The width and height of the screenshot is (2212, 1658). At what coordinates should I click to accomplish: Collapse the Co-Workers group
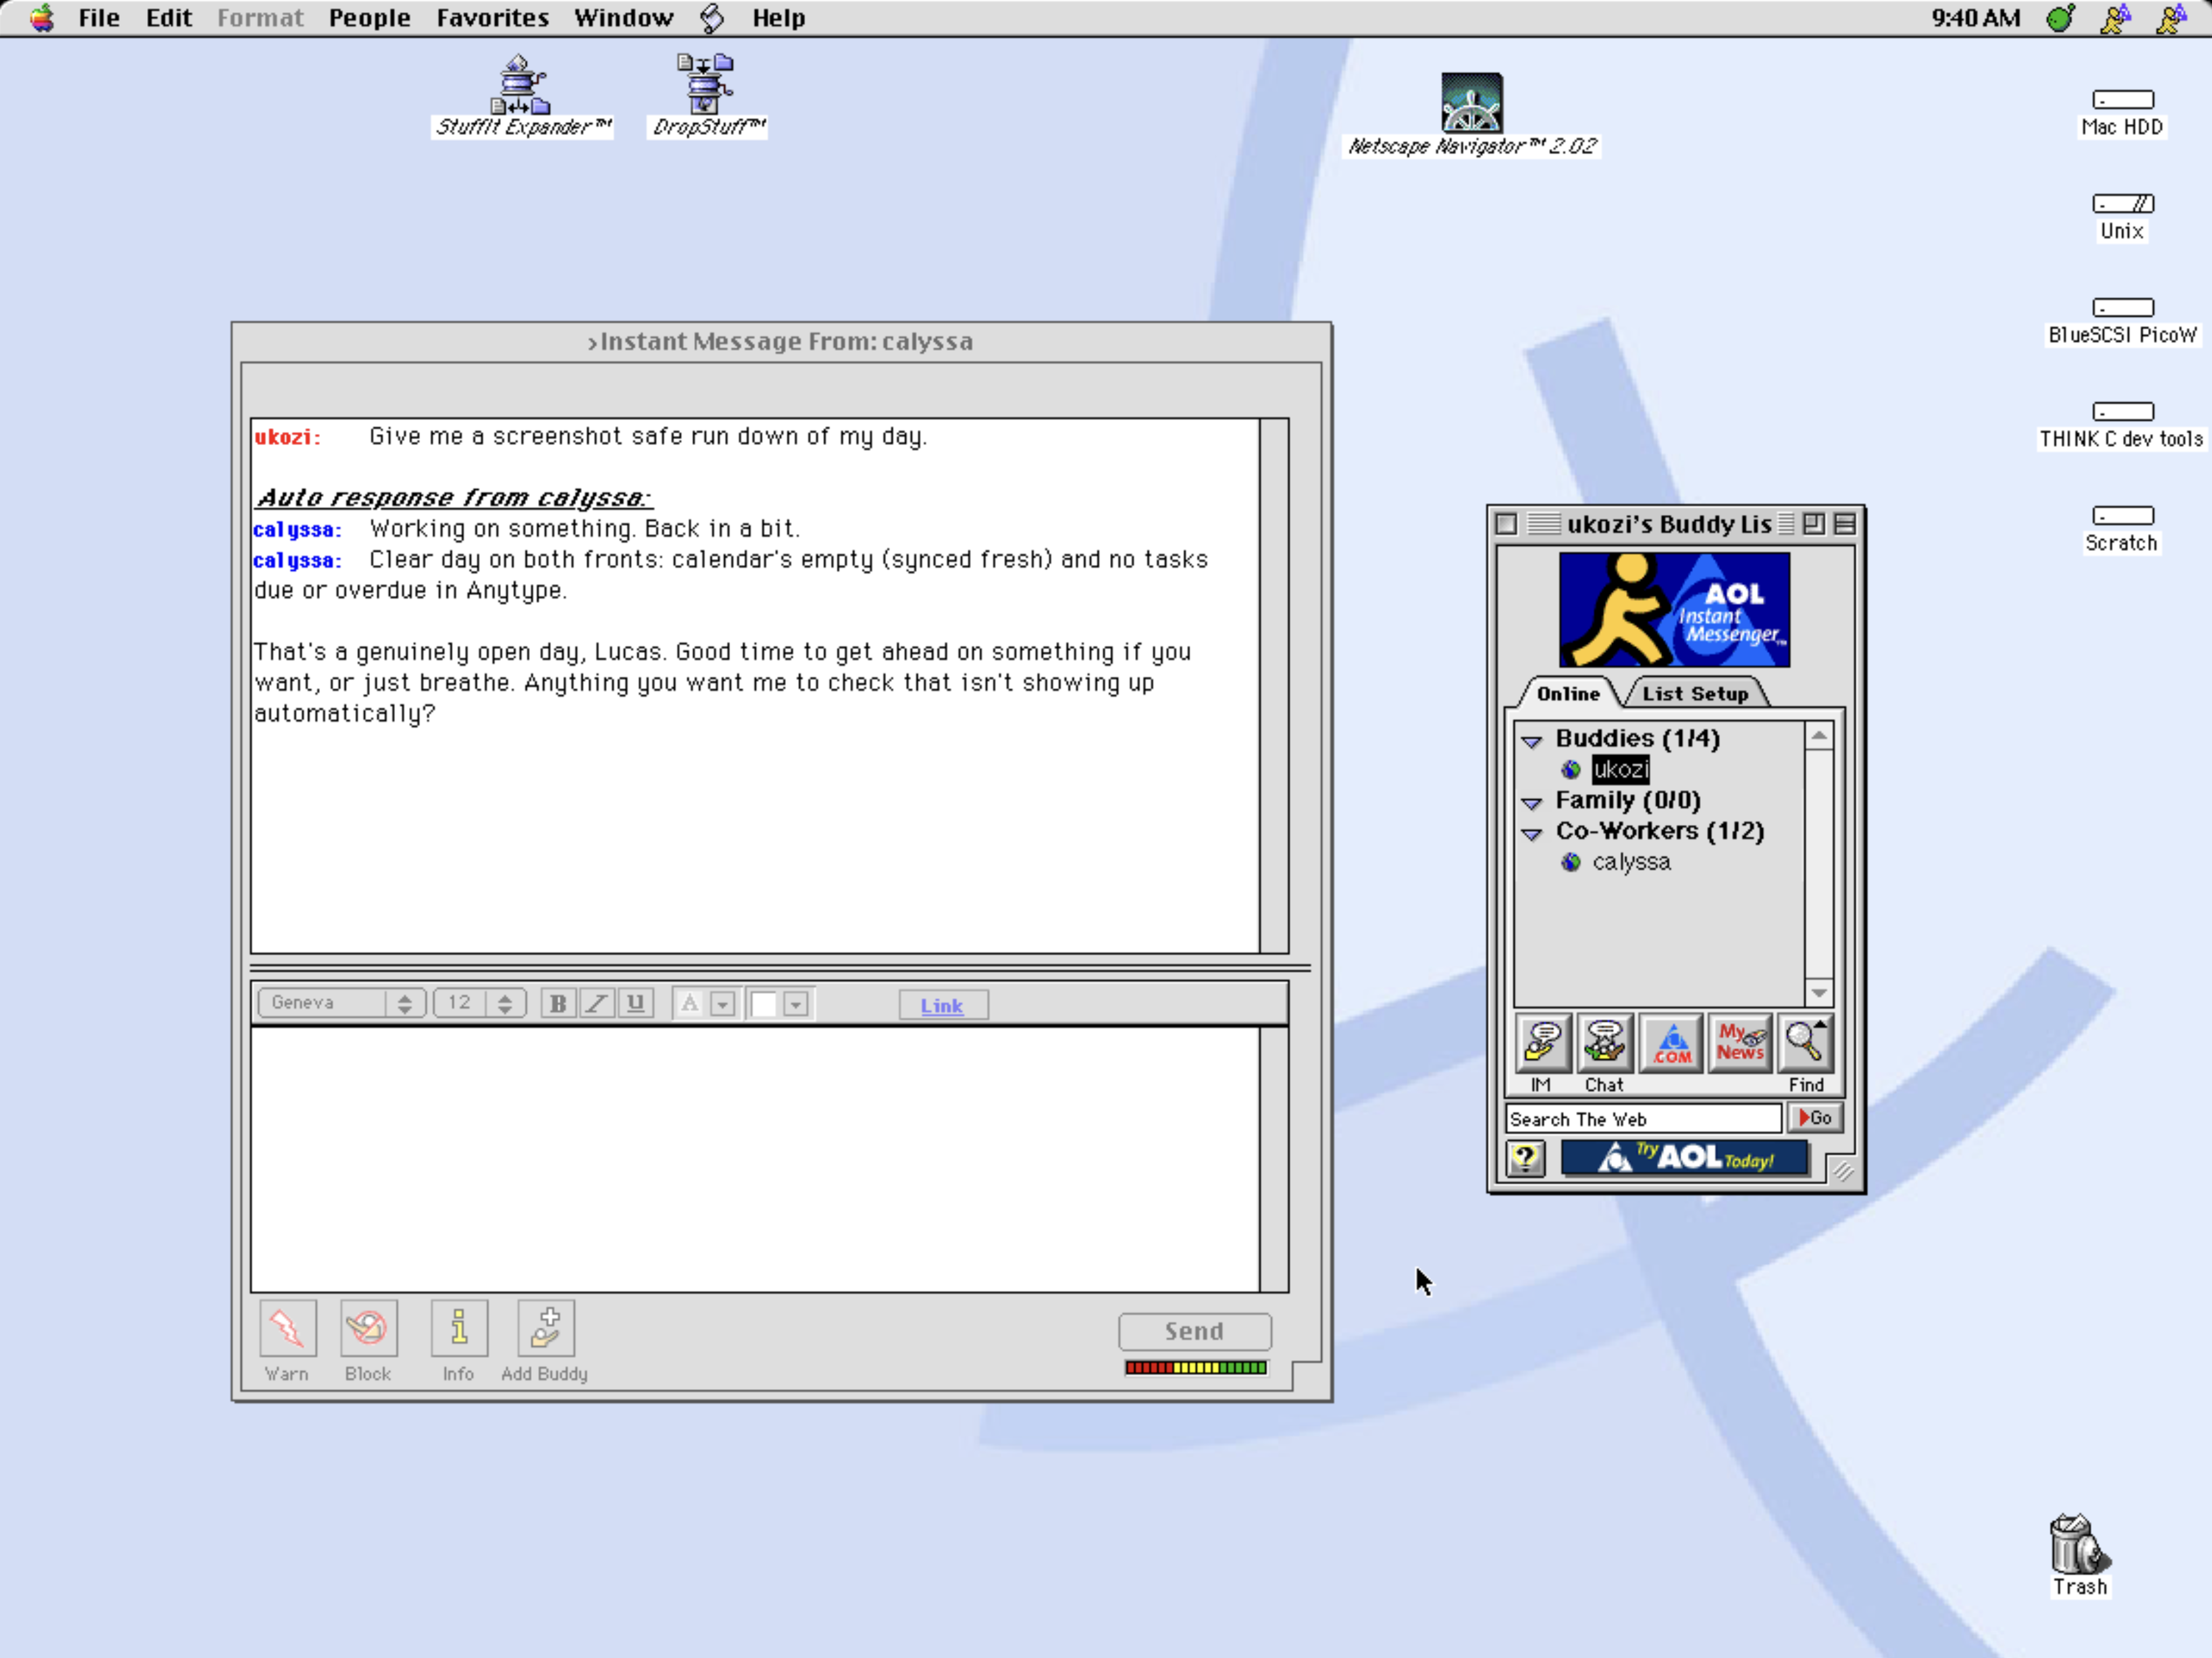pyautogui.click(x=1531, y=833)
